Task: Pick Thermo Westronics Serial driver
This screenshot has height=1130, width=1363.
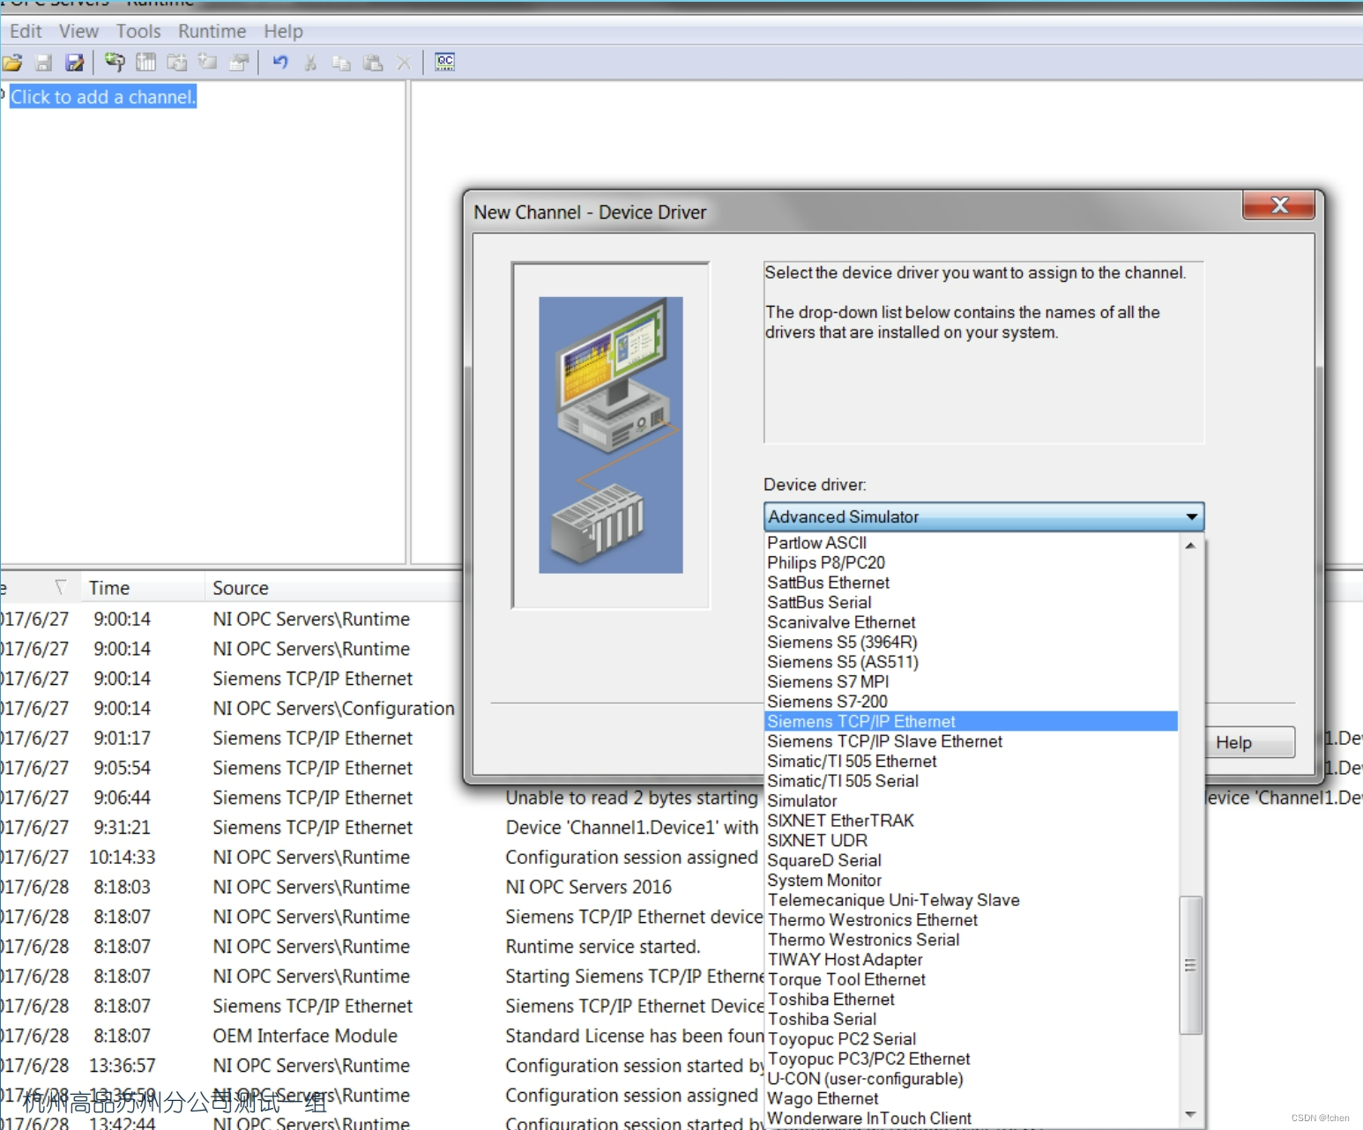Action: [971, 940]
